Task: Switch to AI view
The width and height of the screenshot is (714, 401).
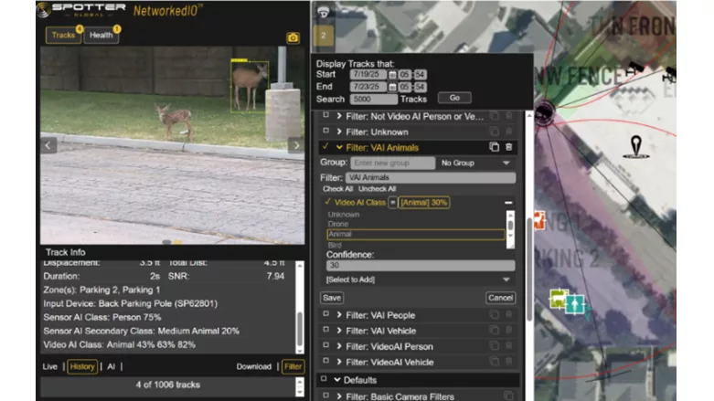Action: (x=111, y=366)
